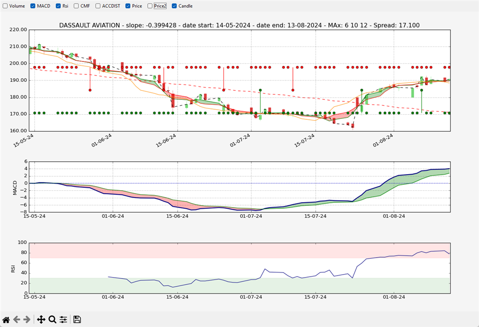Screen dimensions: 479x327
Task: Click the 80 label on RSI axis
Action: pyautogui.click(x=24, y=253)
